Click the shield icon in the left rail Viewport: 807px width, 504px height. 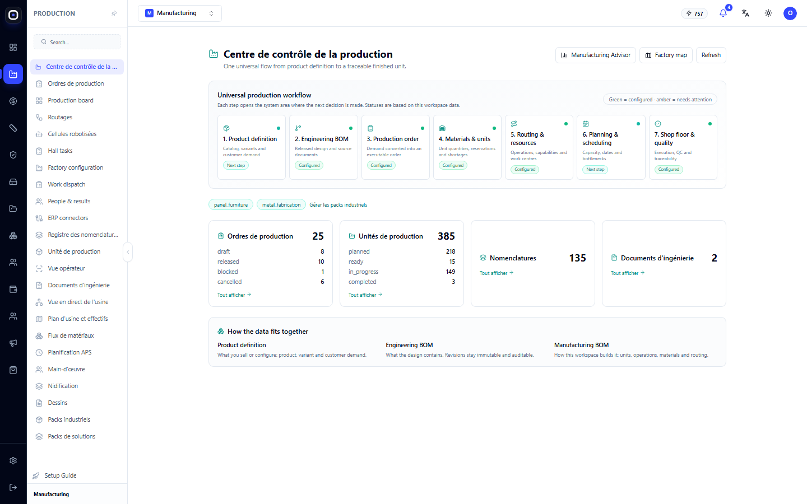pos(13,155)
